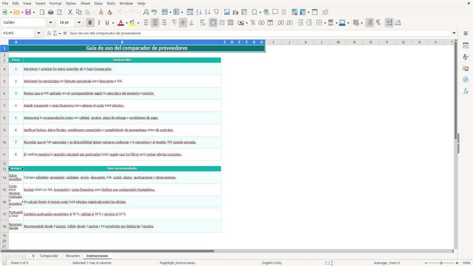
Task: Switch to the Comparador sheet tab
Action: pyautogui.click(x=49, y=256)
